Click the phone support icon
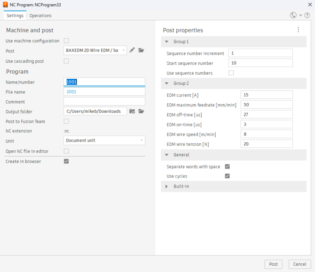 (293, 15)
